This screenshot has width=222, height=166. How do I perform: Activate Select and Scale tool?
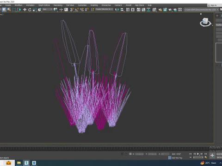(35, 10)
